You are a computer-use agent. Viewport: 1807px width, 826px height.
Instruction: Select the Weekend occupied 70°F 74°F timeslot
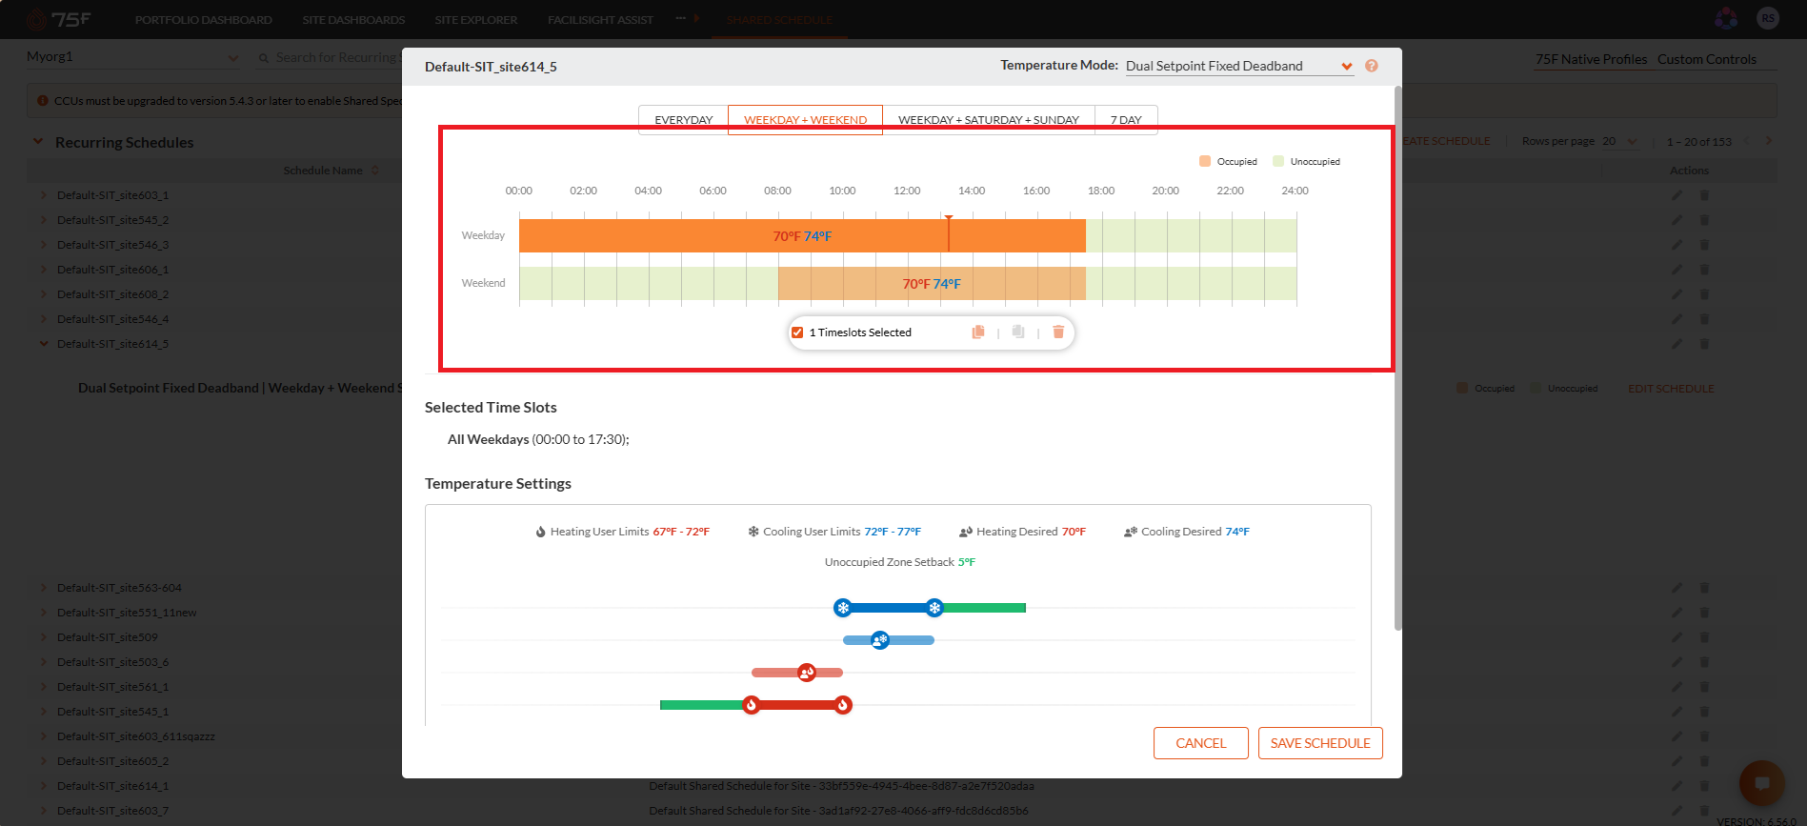click(x=932, y=284)
